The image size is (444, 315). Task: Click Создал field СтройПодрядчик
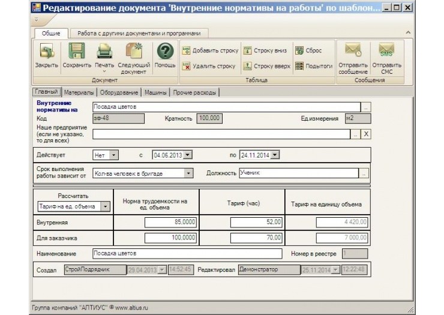pos(95,269)
